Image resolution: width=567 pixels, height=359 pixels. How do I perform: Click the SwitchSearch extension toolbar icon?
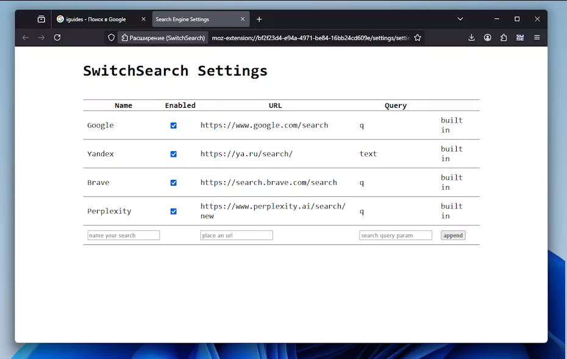point(520,38)
